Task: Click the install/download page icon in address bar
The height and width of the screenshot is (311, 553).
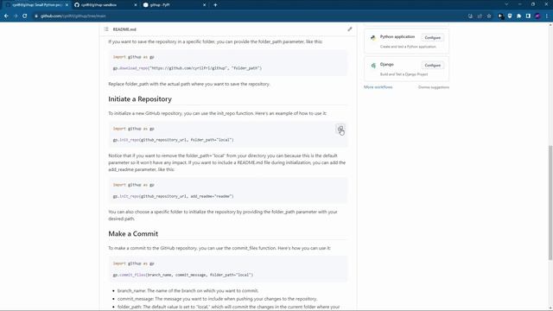Action: 470,16
